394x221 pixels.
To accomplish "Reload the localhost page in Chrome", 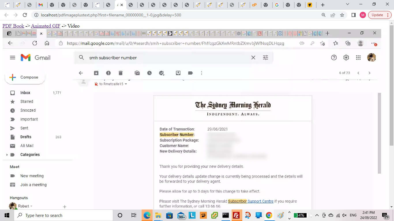I will (x=25, y=15).
